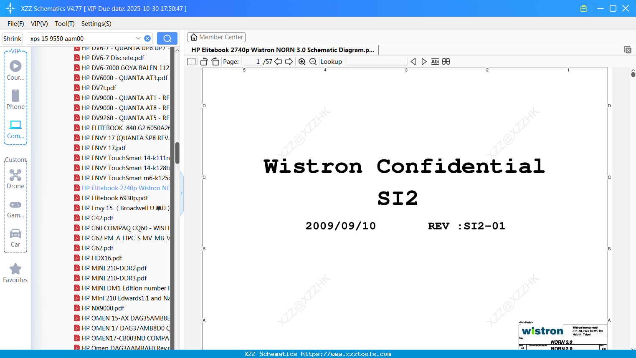636x358 pixels.
Task: Rotate the page clockwise
Action: click(x=215, y=61)
